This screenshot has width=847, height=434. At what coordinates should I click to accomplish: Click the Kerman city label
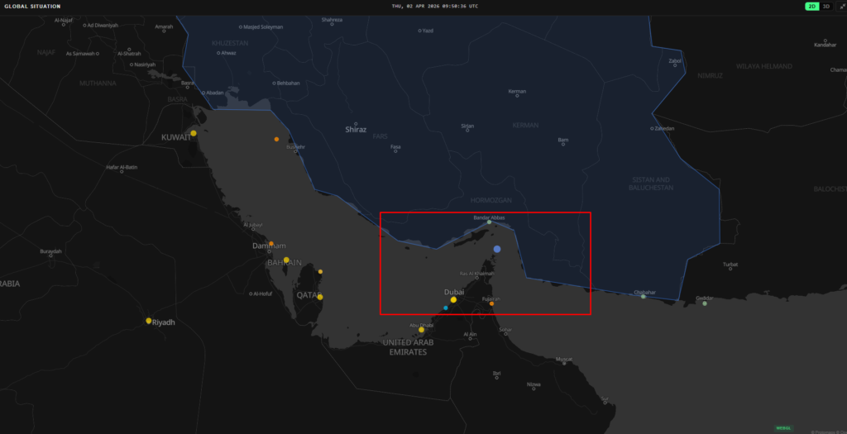517,91
